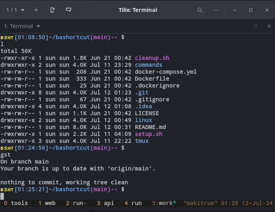Click the "linux" directory name

[144, 120]
